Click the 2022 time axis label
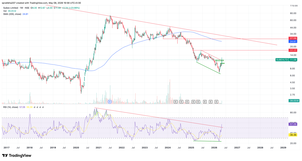 121,148
